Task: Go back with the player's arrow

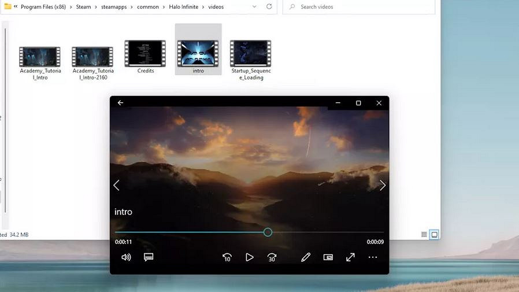Action: coord(121,103)
